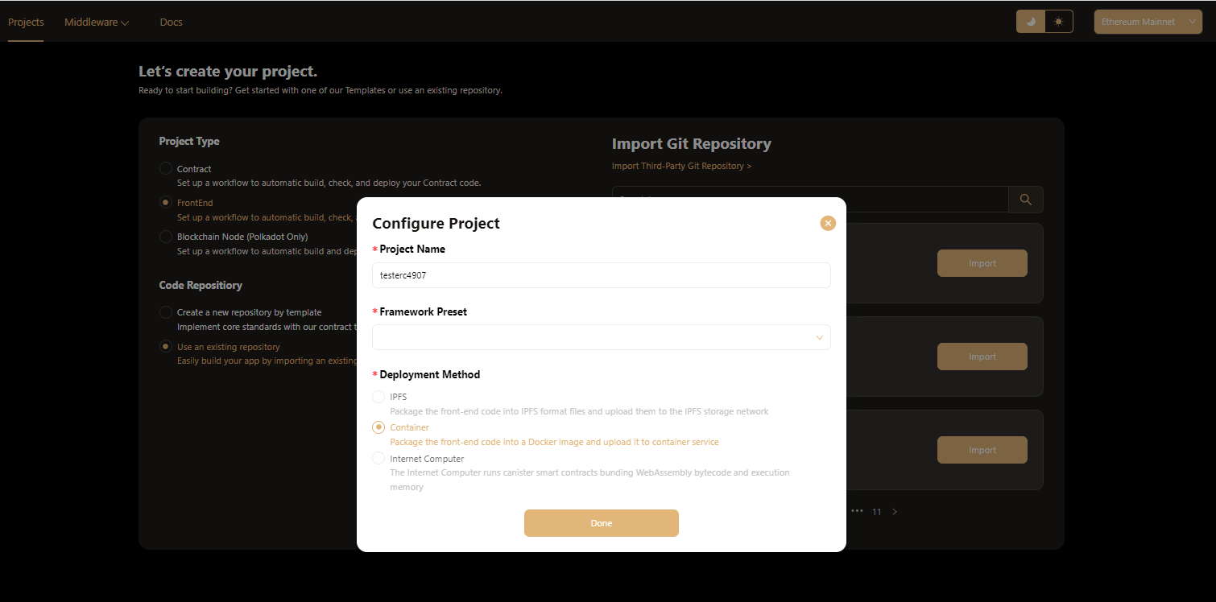Image resolution: width=1216 pixels, height=602 pixels.
Task: Open the Framework Preset dropdown
Action: [x=602, y=337]
